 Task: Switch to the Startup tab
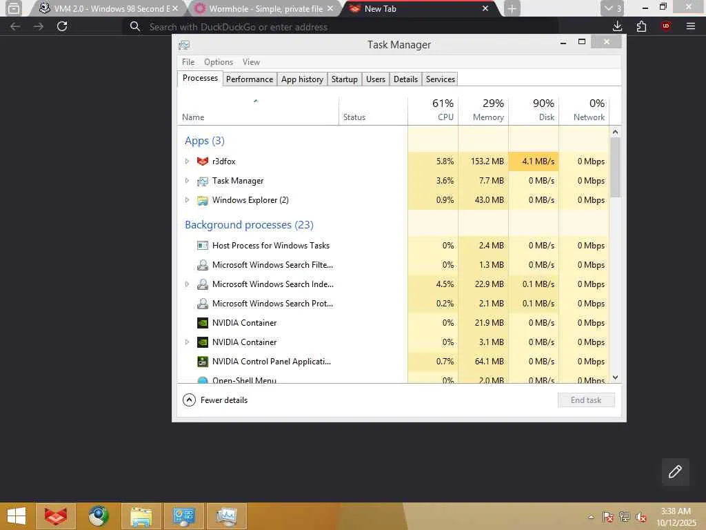pyautogui.click(x=345, y=79)
